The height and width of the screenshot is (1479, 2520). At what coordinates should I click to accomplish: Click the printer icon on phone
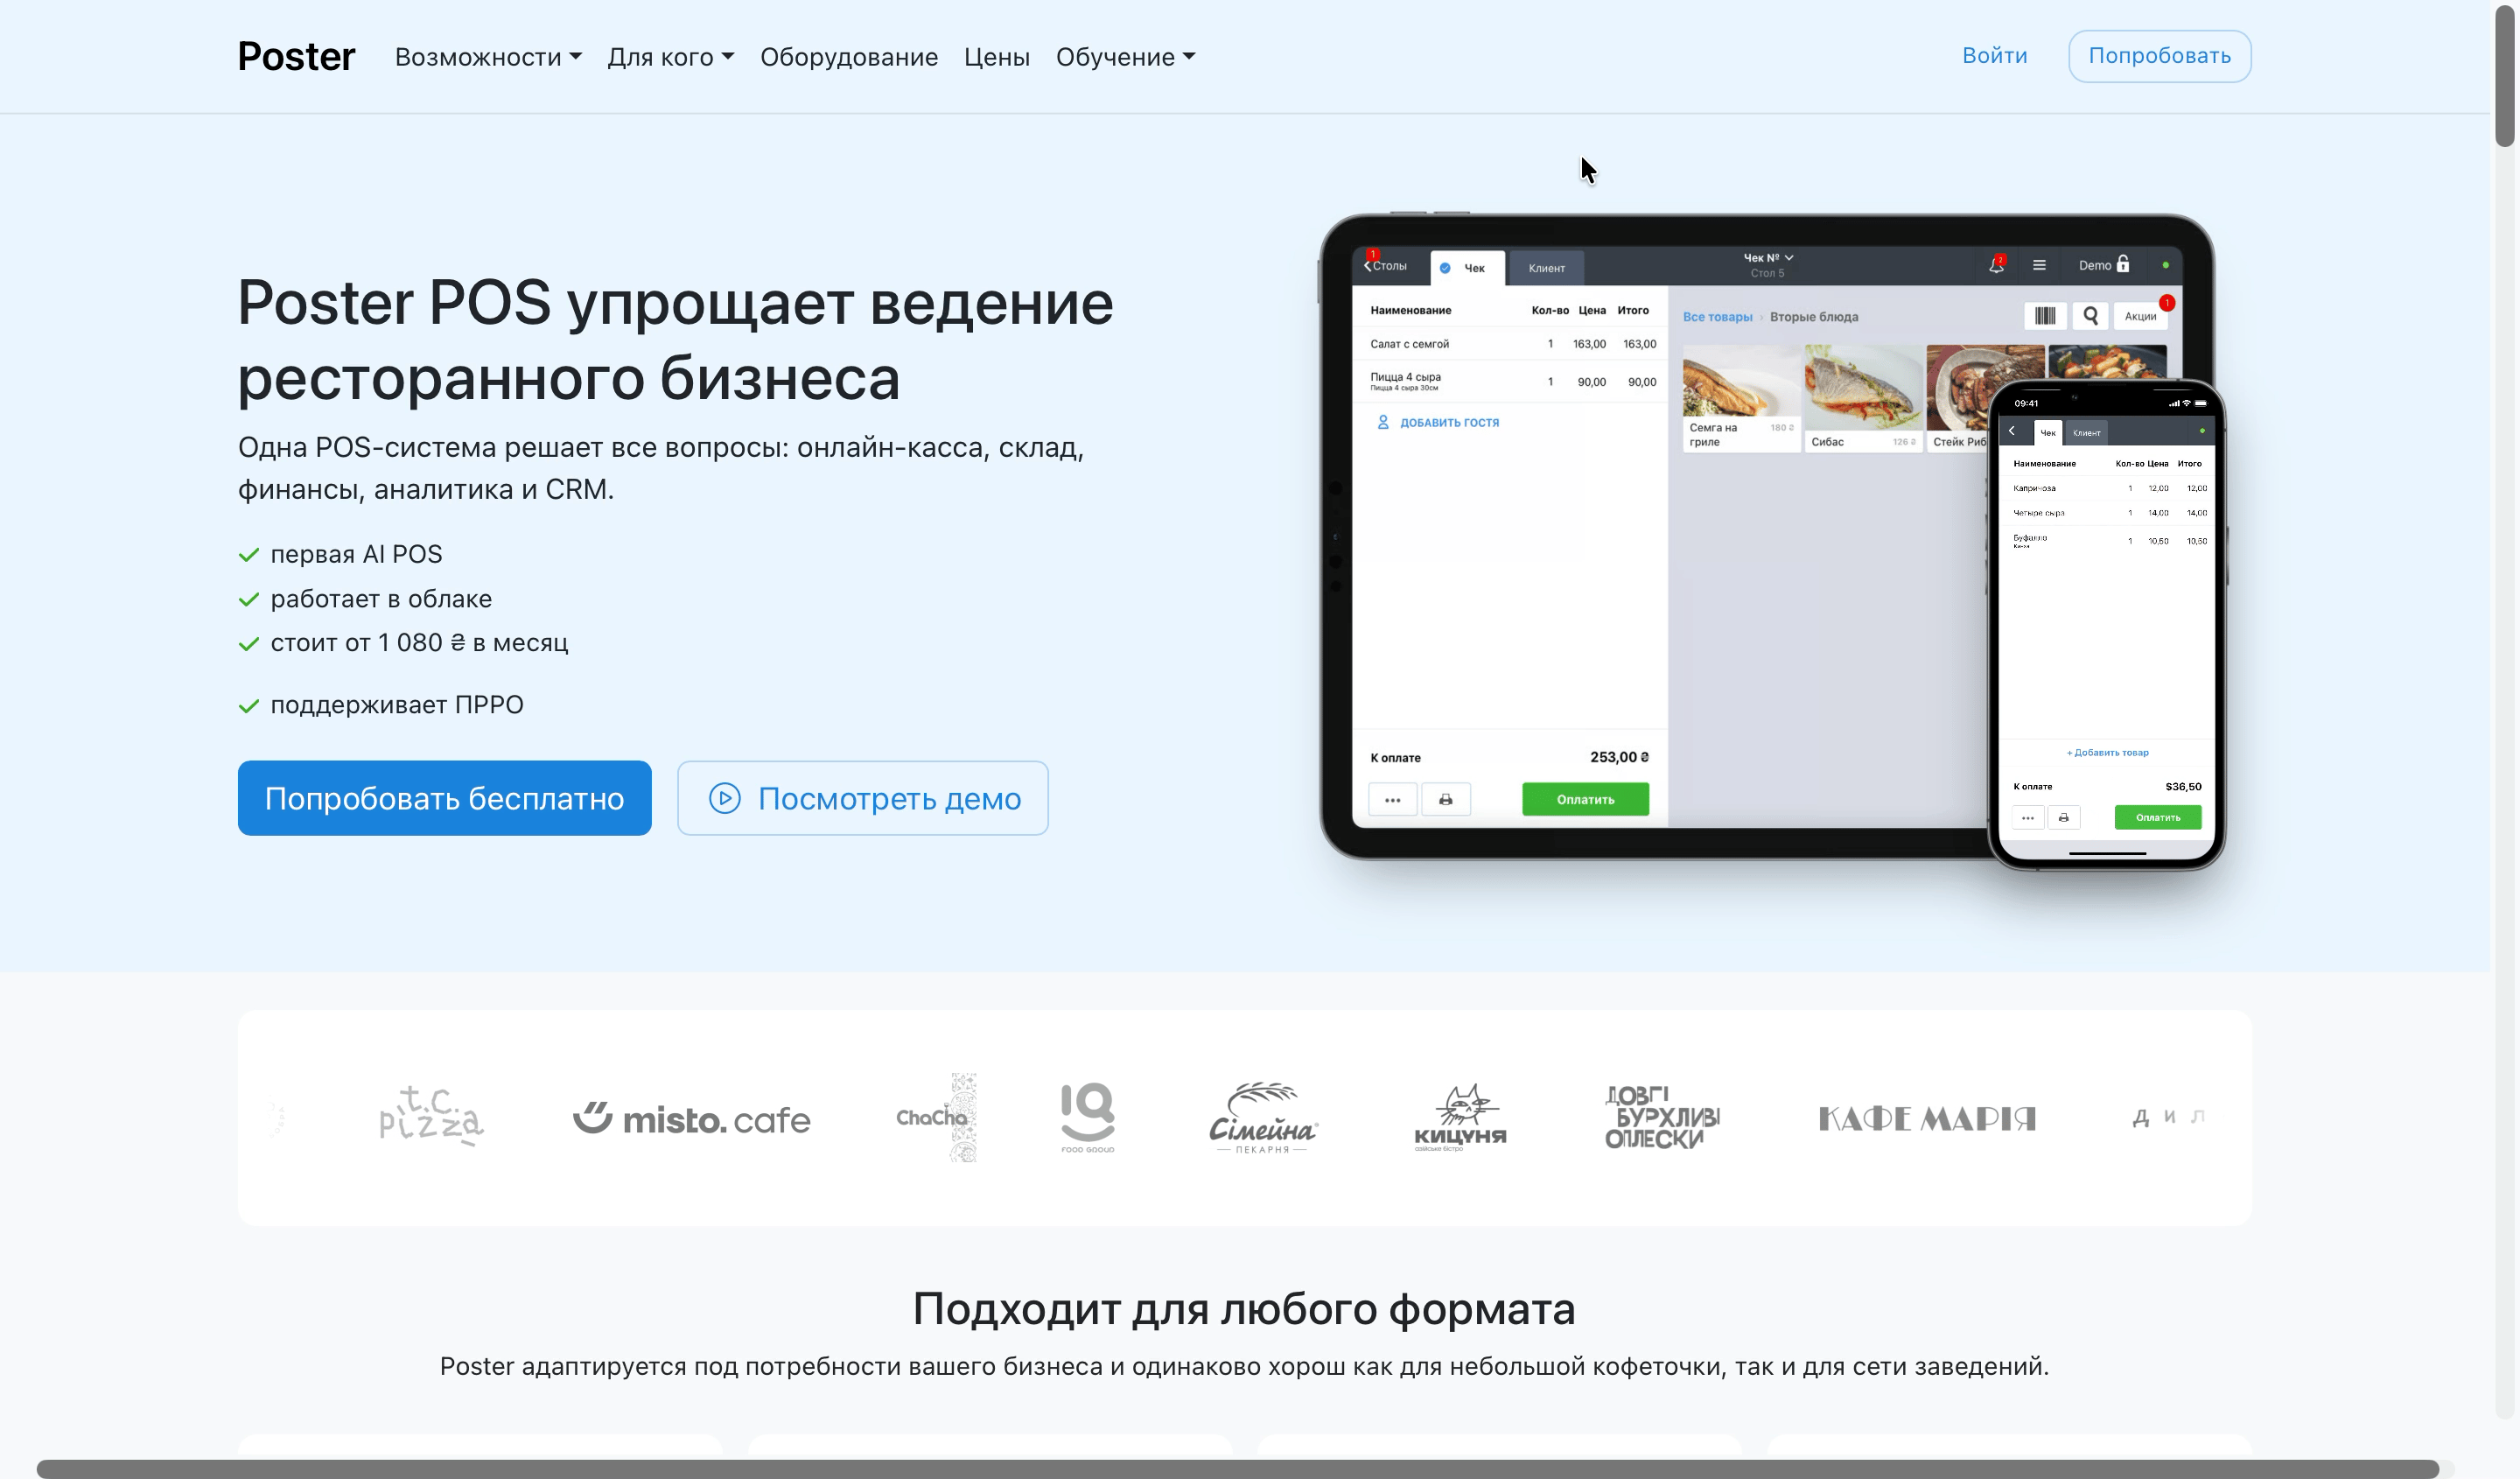2063,817
